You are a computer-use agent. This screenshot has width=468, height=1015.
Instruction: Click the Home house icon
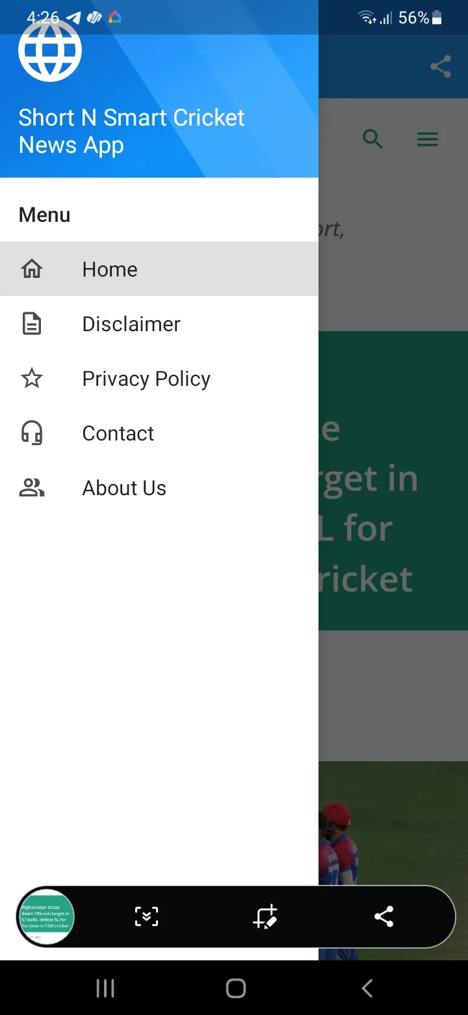(x=32, y=269)
